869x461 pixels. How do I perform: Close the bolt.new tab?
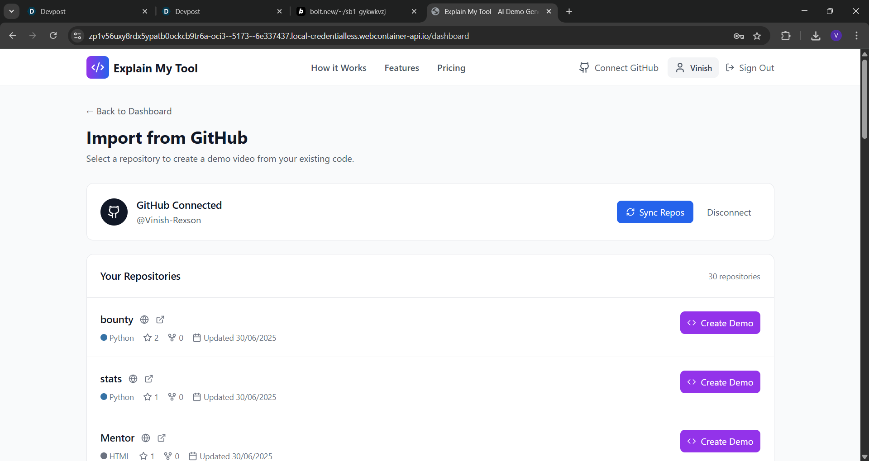[414, 11]
